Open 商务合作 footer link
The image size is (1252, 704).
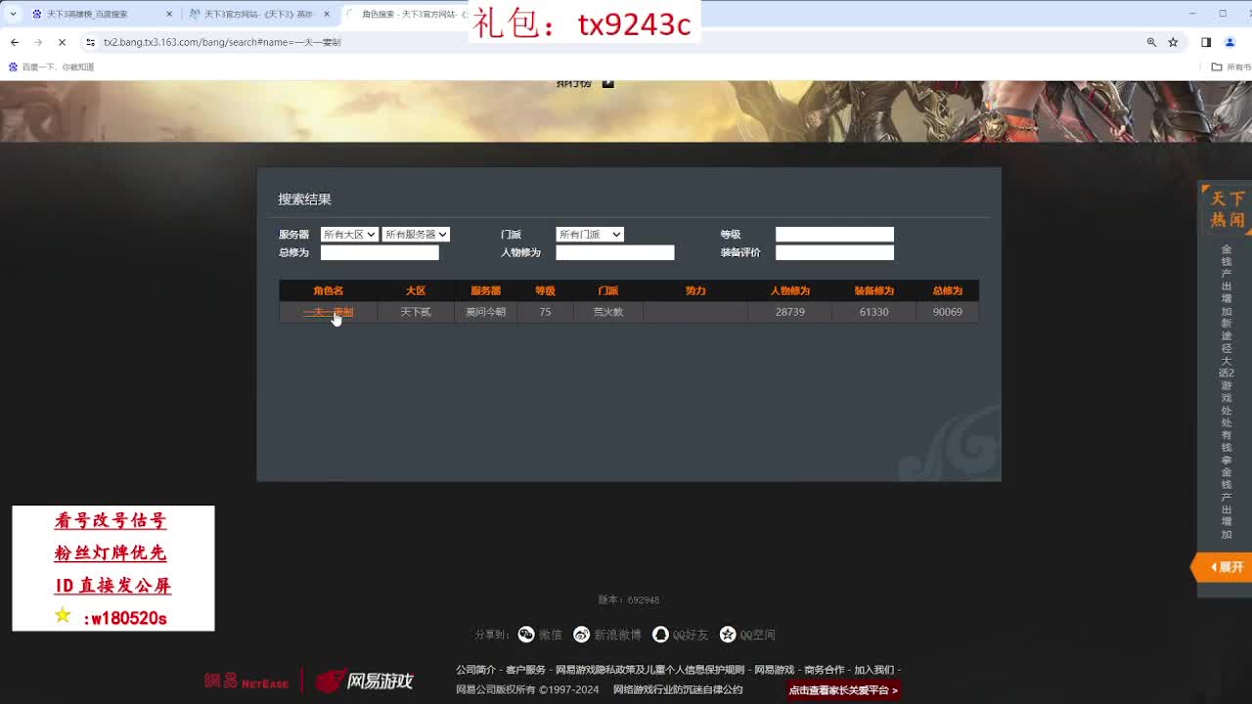pos(824,670)
